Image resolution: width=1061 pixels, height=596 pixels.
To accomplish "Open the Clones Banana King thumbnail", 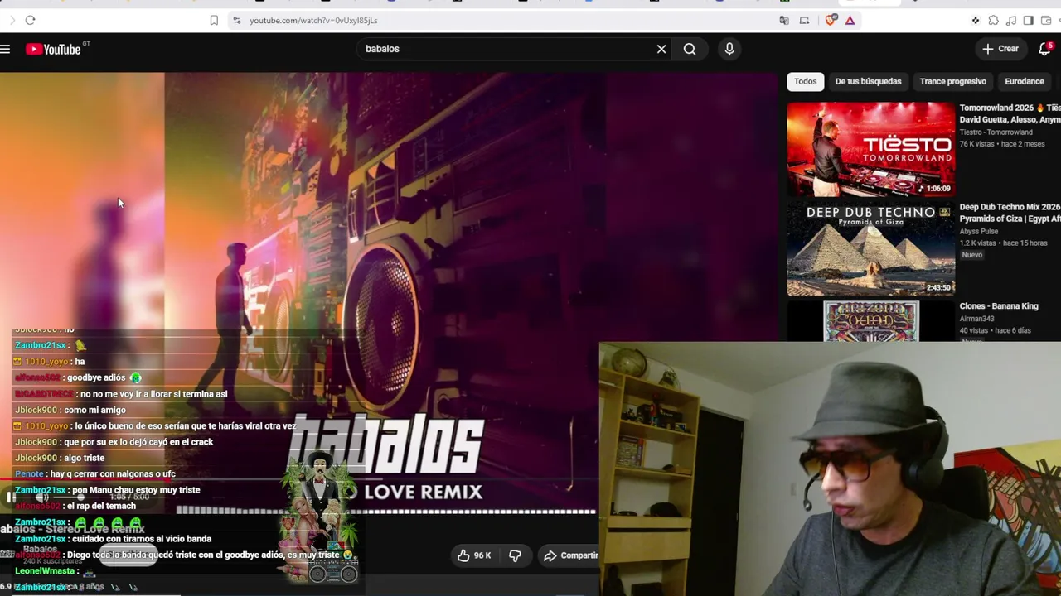I will coord(870,321).
